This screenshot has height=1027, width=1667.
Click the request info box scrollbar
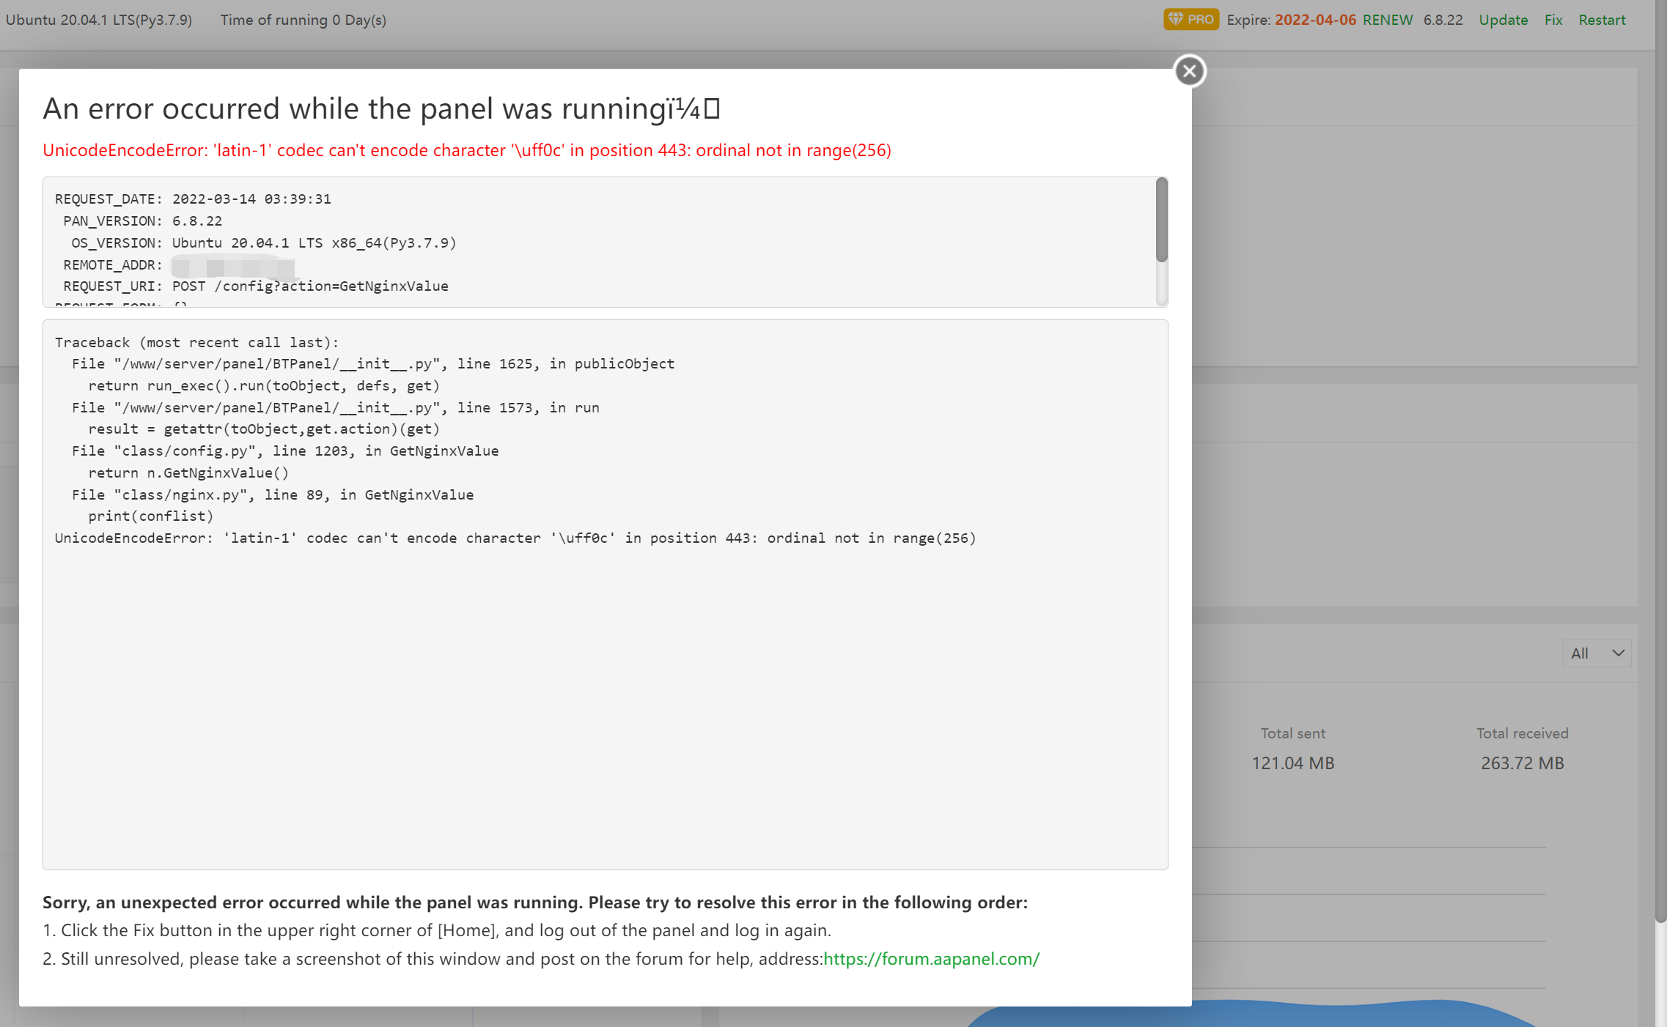pyautogui.click(x=1161, y=220)
